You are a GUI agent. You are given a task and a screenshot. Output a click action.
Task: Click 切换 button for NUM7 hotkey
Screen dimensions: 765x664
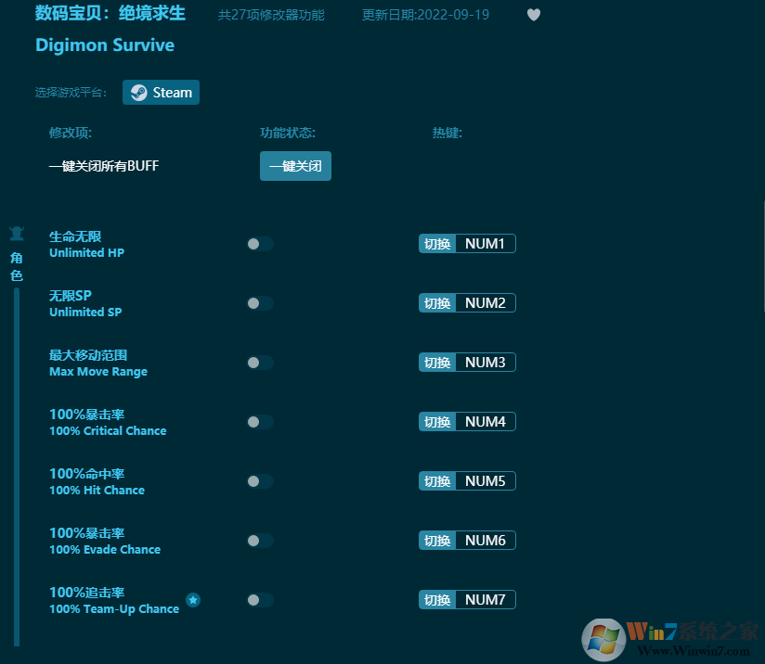(x=437, y=600)
